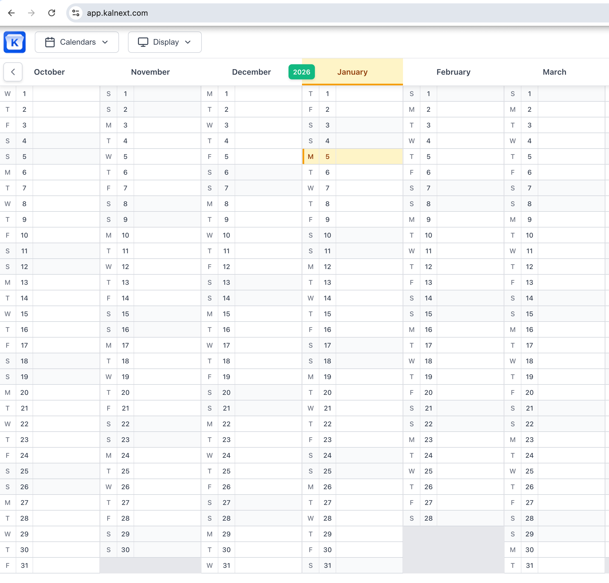Select the March month header
Viewport: 609px width, 583px height.
tap(554, 72)
